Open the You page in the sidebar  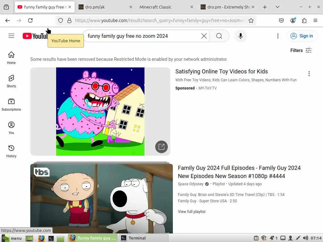[x=11, y=128]
